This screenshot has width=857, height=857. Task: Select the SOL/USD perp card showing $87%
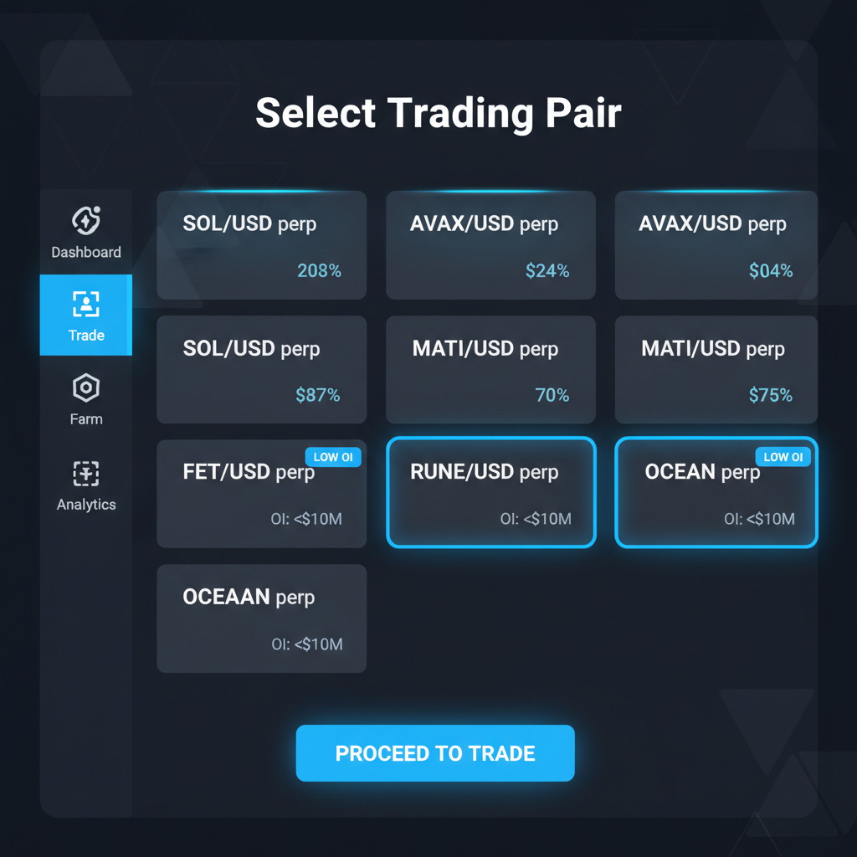tap(261, 369)
